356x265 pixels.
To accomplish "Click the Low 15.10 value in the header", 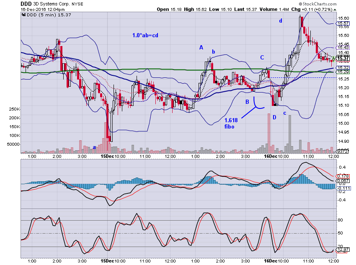I will pyautogui.click(x=220, y=9).
